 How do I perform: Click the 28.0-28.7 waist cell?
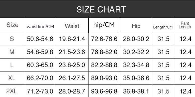tap(72, 91)
